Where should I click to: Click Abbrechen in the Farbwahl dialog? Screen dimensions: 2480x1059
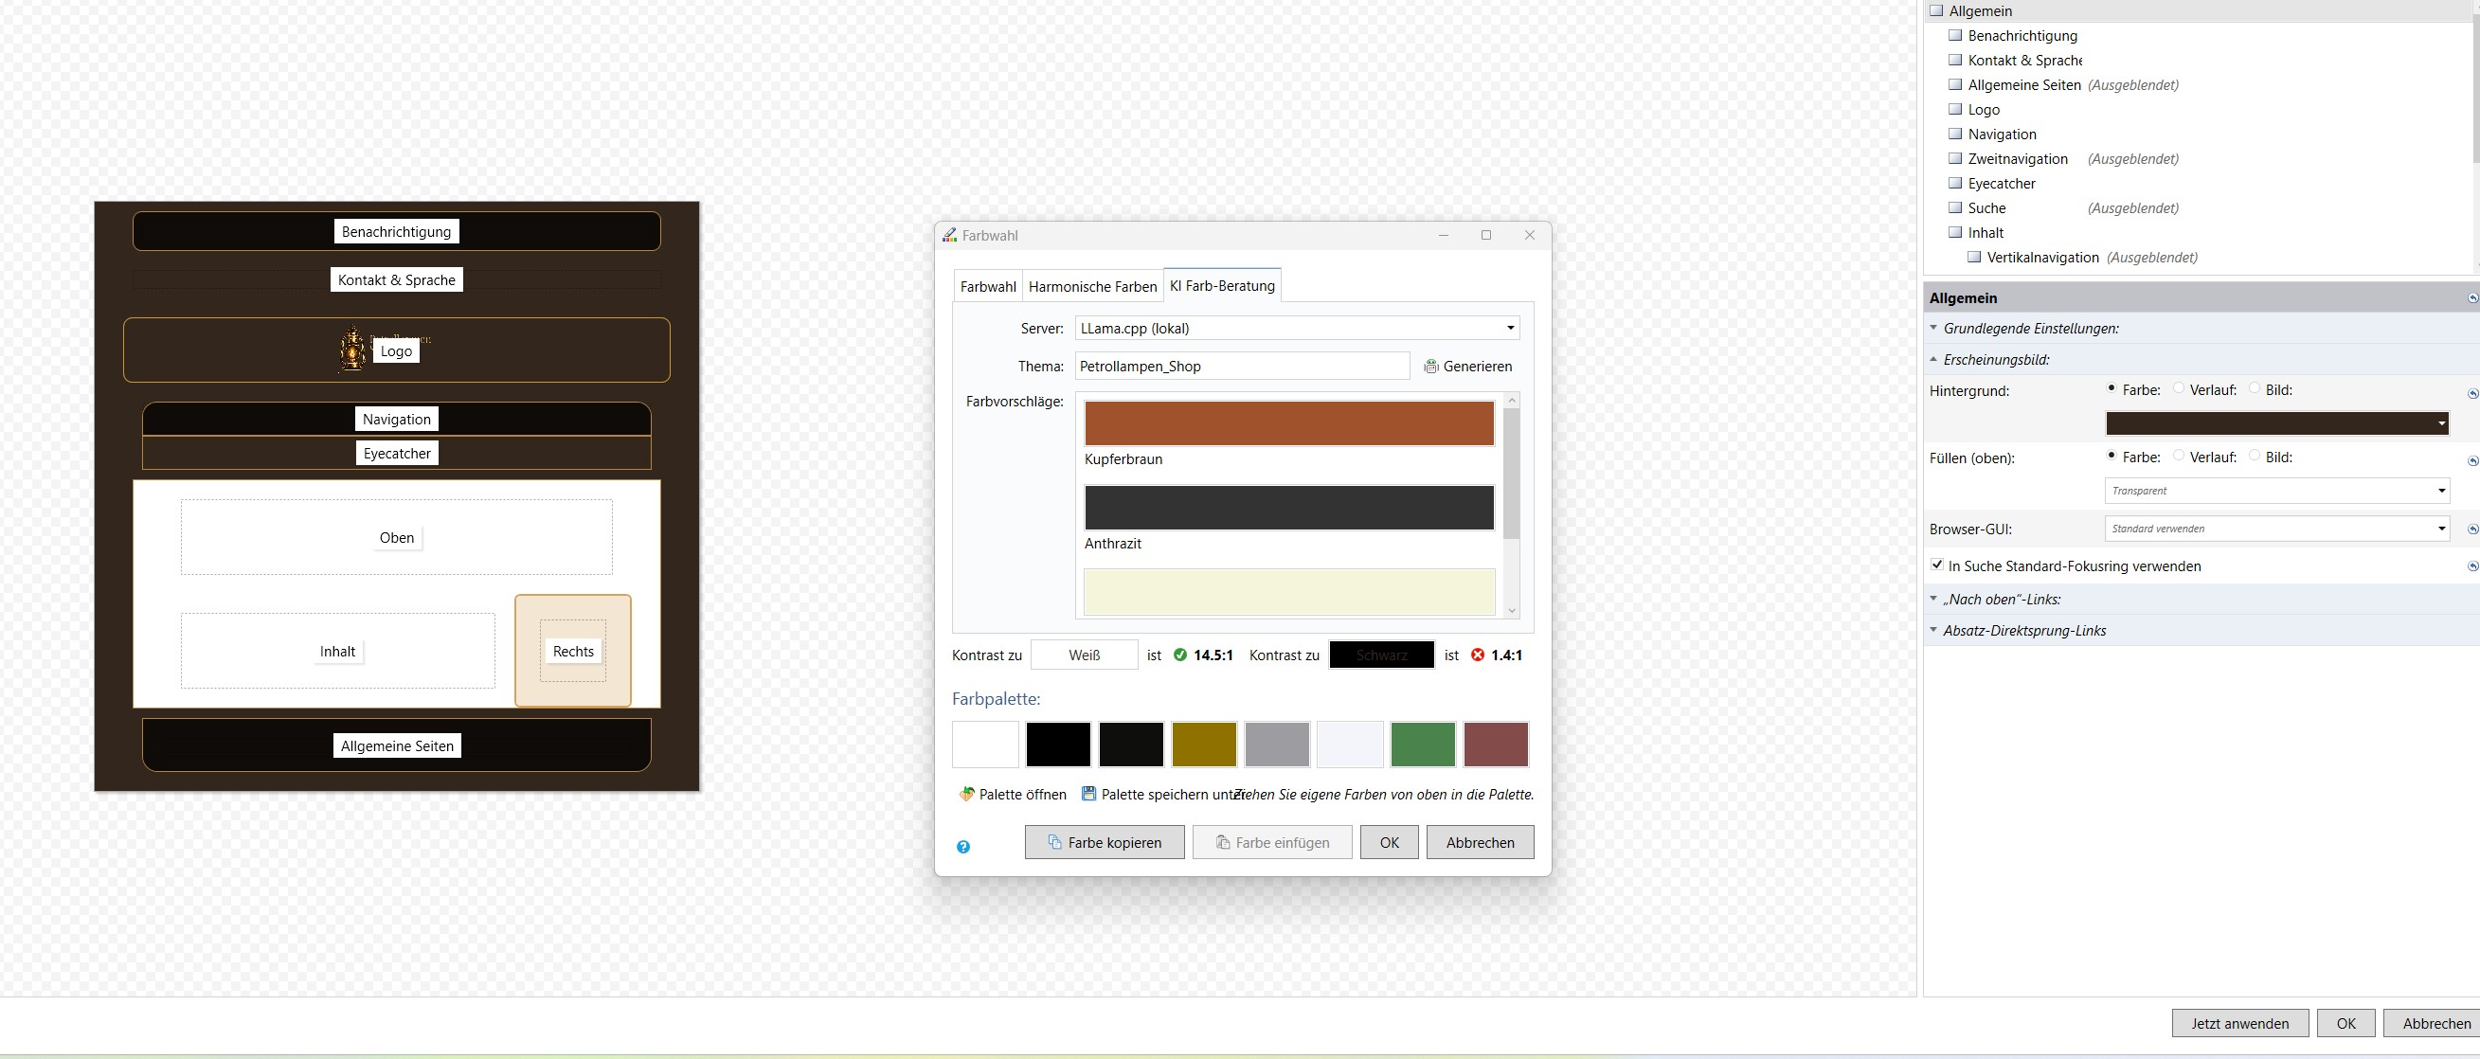[1480, 842]
